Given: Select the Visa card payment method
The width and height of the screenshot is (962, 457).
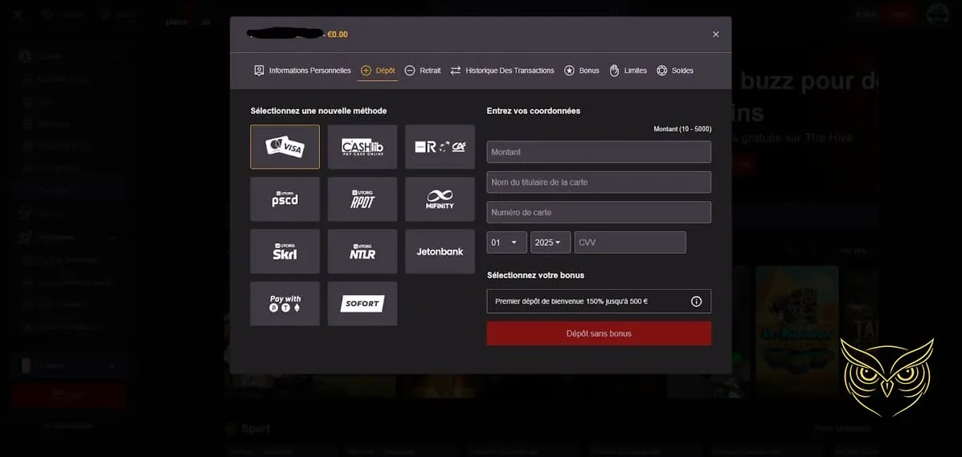Looking at the screenshot, I should pyautogui.click(x=285, y=147).
